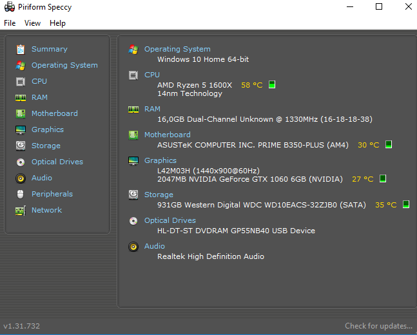Open the Graphics section in sidebar
Image resolution: width=417 pixels, height=335 pixels.
(48, 129)
